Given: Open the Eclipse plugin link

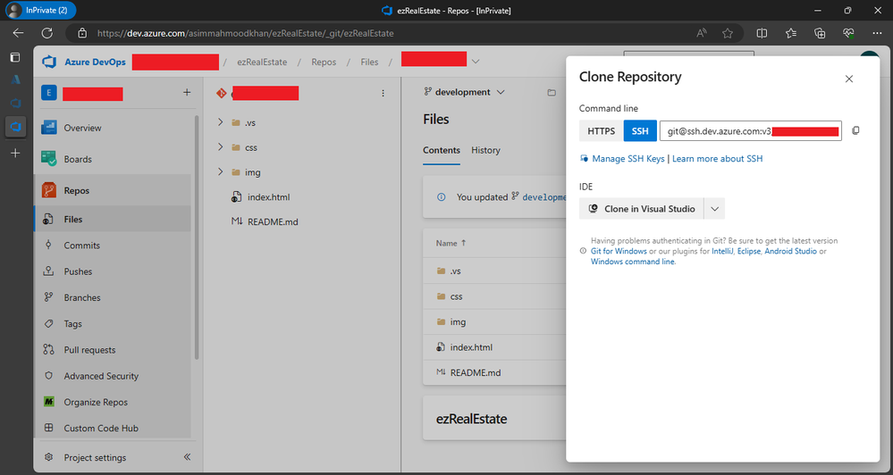Looking at the screenshot, I should (748, 251).
